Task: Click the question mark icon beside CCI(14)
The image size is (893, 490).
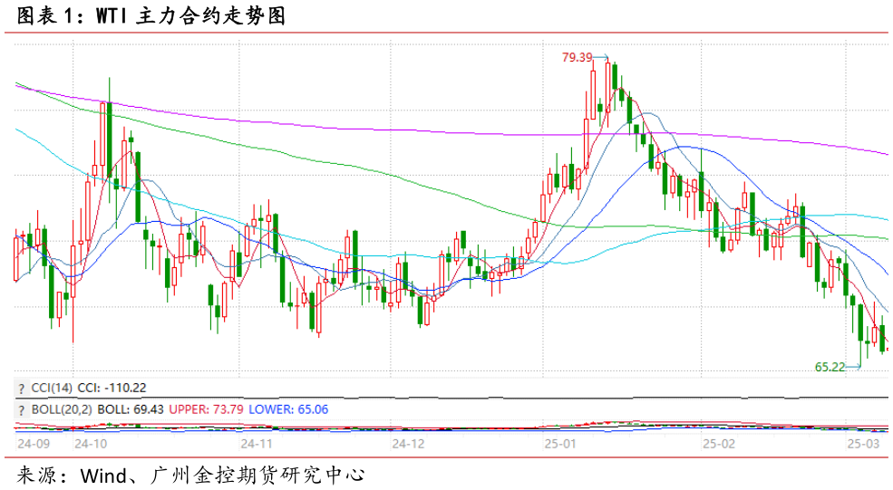Action: tap(21, 388)
